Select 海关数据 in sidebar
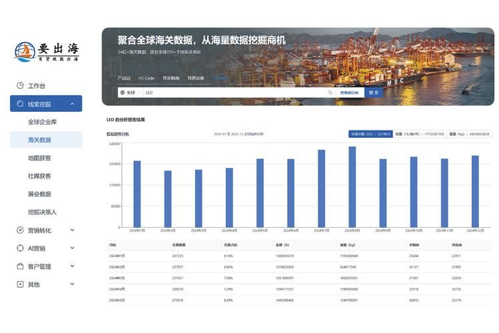 point(46,140)
